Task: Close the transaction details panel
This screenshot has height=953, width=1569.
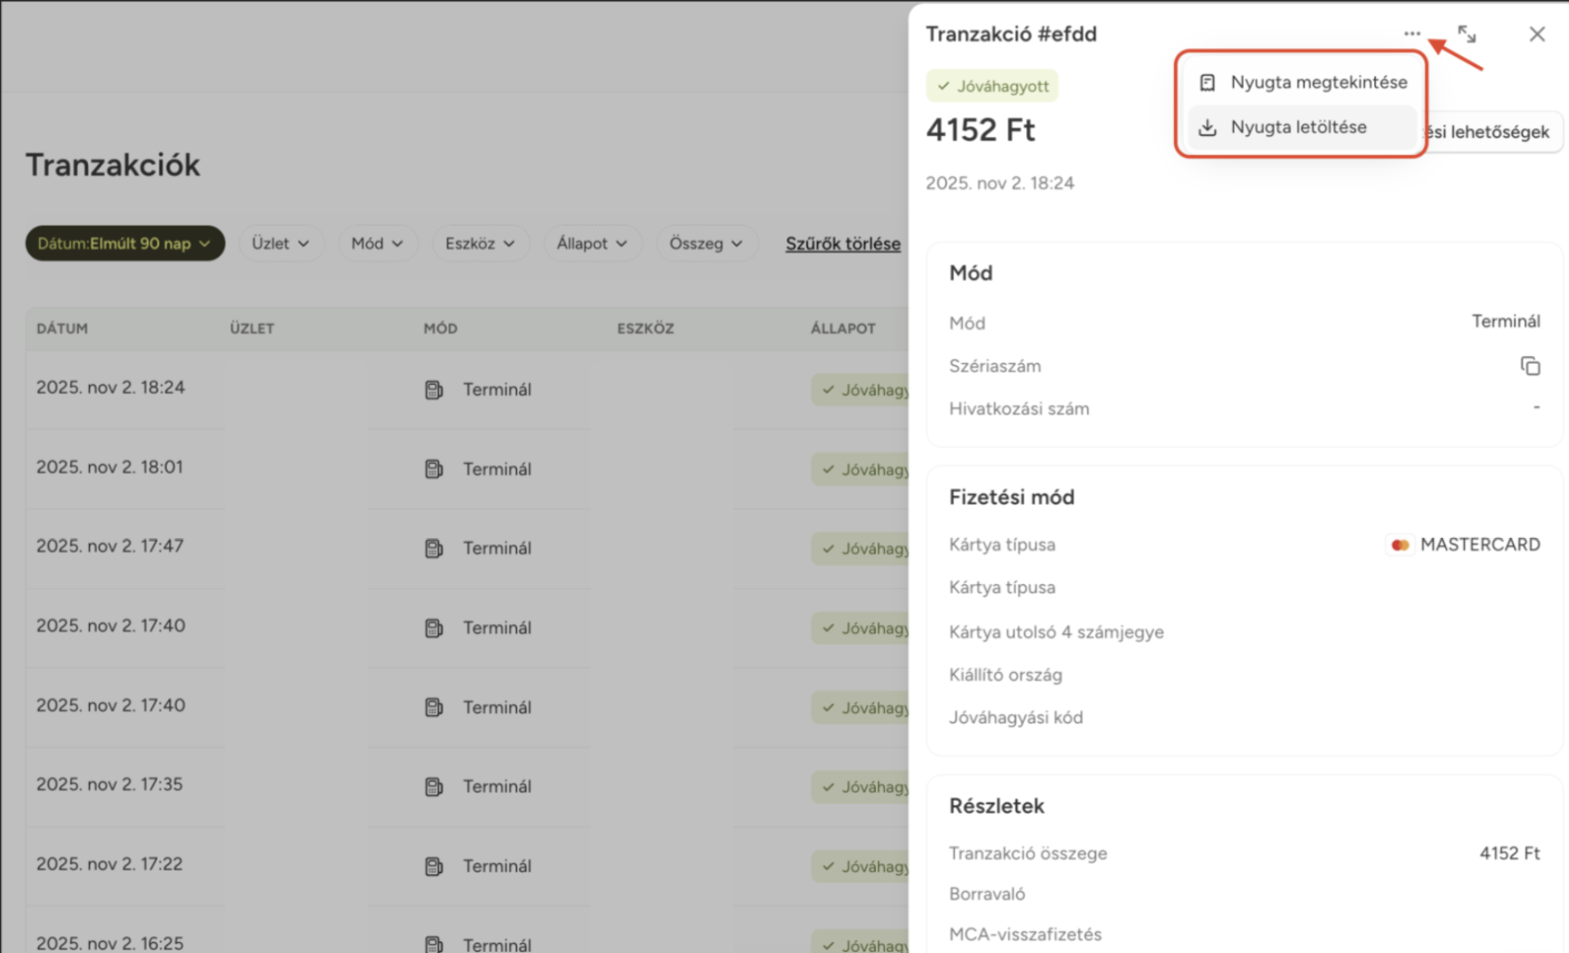Action: [x=1536, y=34]
